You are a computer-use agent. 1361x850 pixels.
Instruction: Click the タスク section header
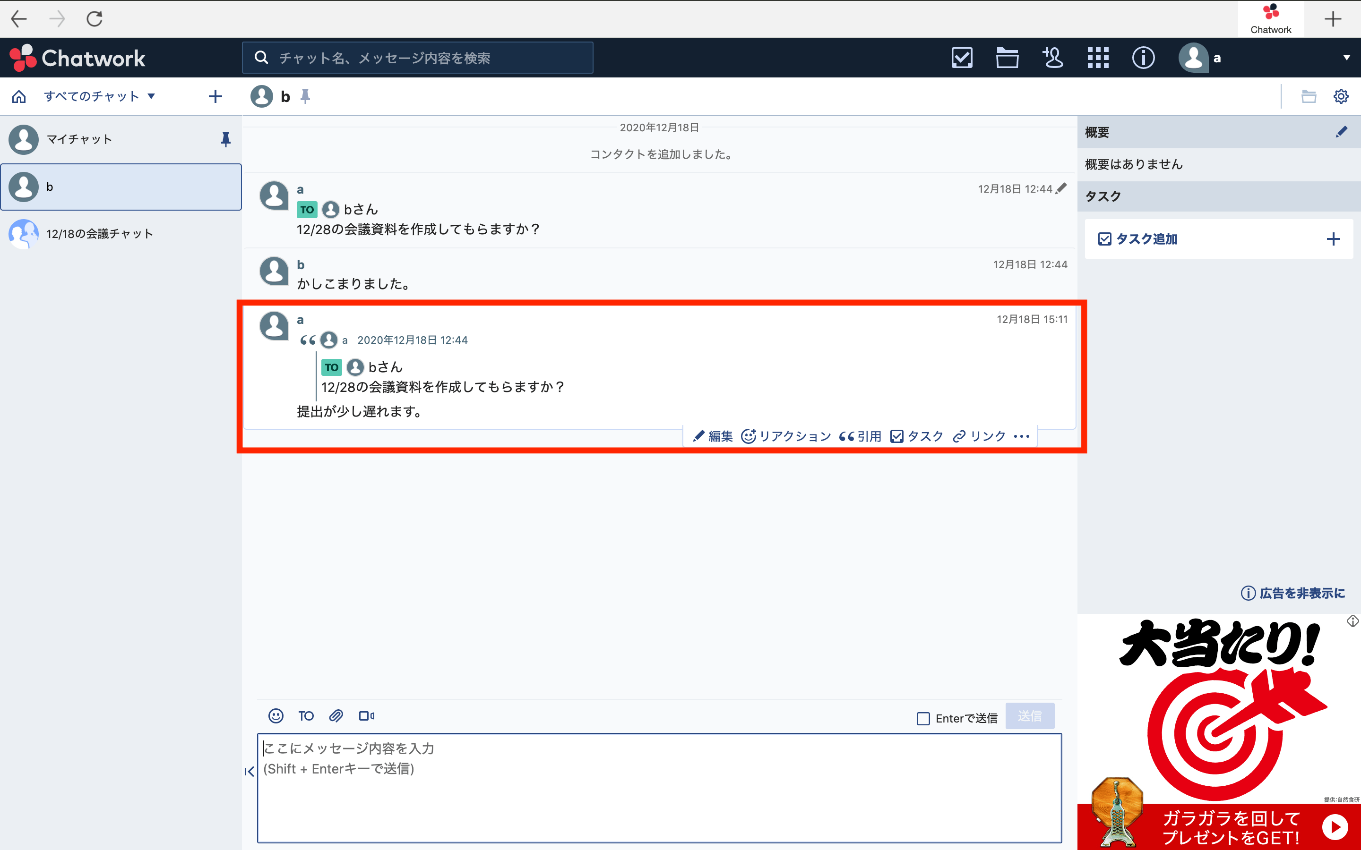(x=1219, y=196)
